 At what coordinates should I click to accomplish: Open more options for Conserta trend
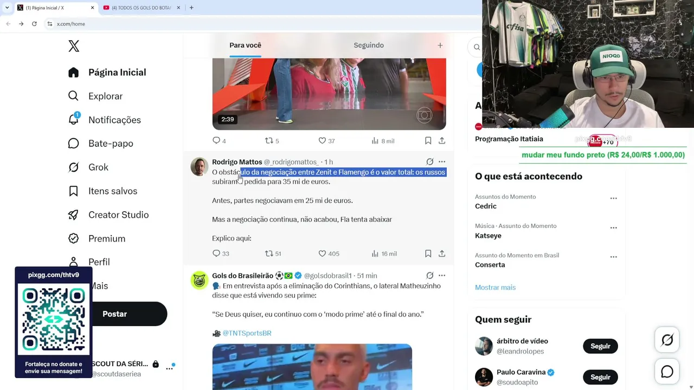(614, 257)
